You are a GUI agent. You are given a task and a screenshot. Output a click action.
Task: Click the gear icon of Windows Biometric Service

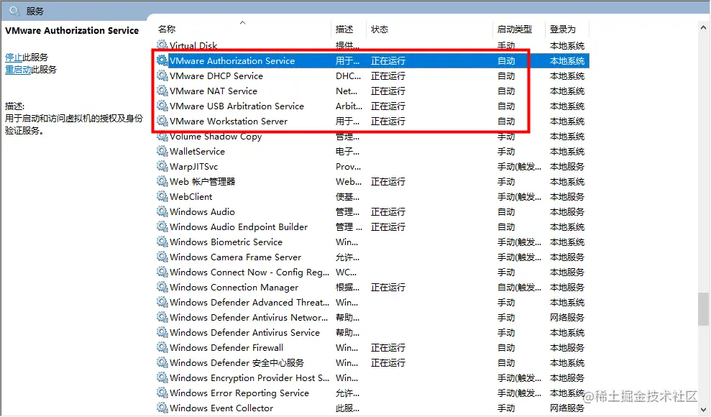[162, 242]
